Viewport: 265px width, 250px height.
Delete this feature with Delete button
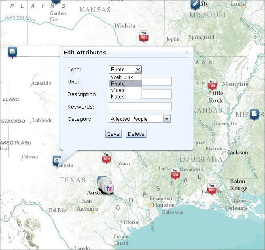pos(136,134)
